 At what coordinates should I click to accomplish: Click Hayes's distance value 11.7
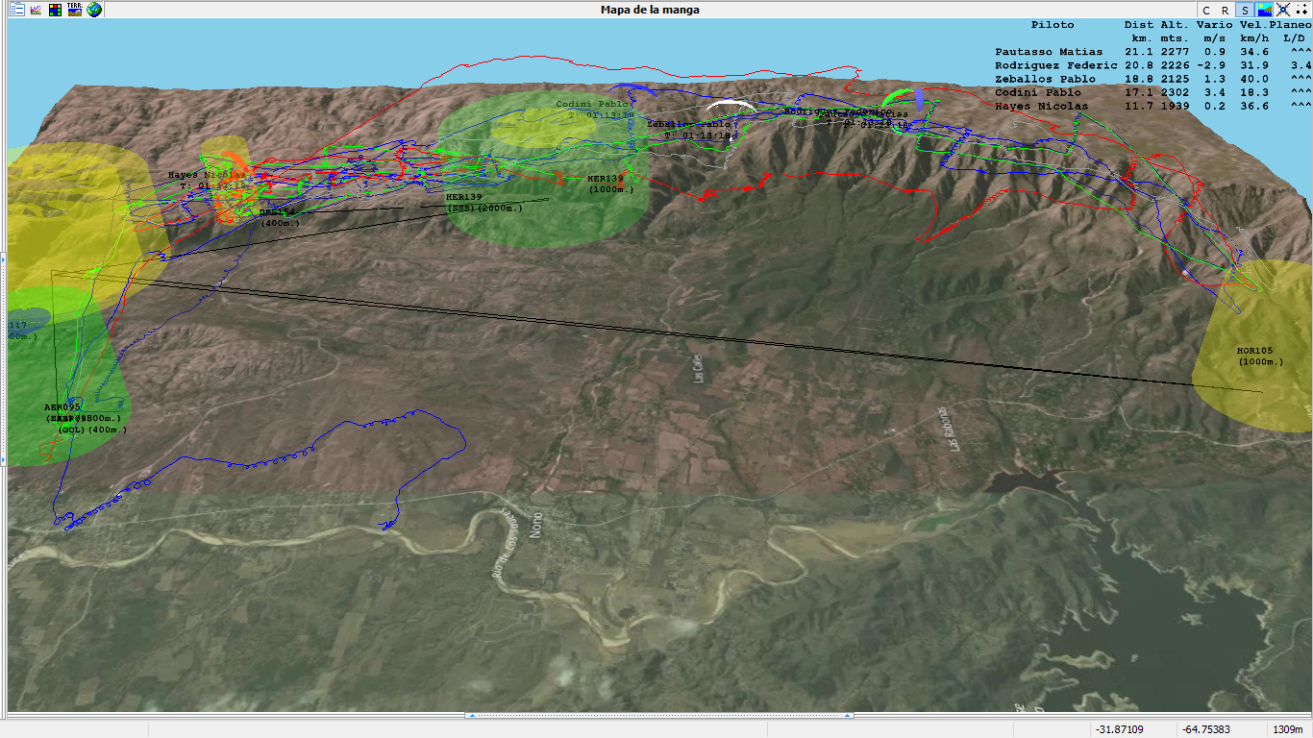pos(1139,106)
